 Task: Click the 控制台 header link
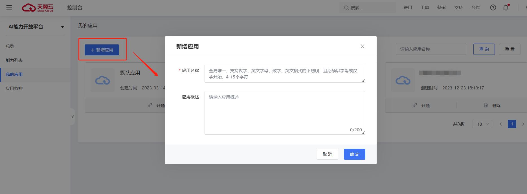[x=75, y=8]
